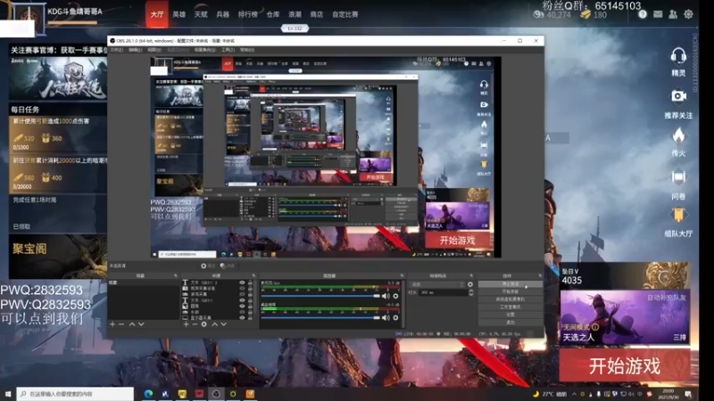714x401 pixels.
Task: Open the OBS 场景集合 Scene Collection menu
Action: tap(204, 50)
